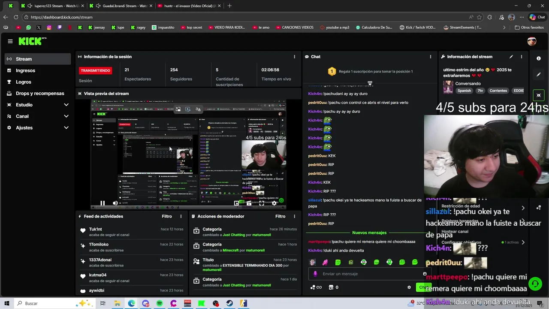
Task: Open Acciones de moderador options menu
Action: 294,216
